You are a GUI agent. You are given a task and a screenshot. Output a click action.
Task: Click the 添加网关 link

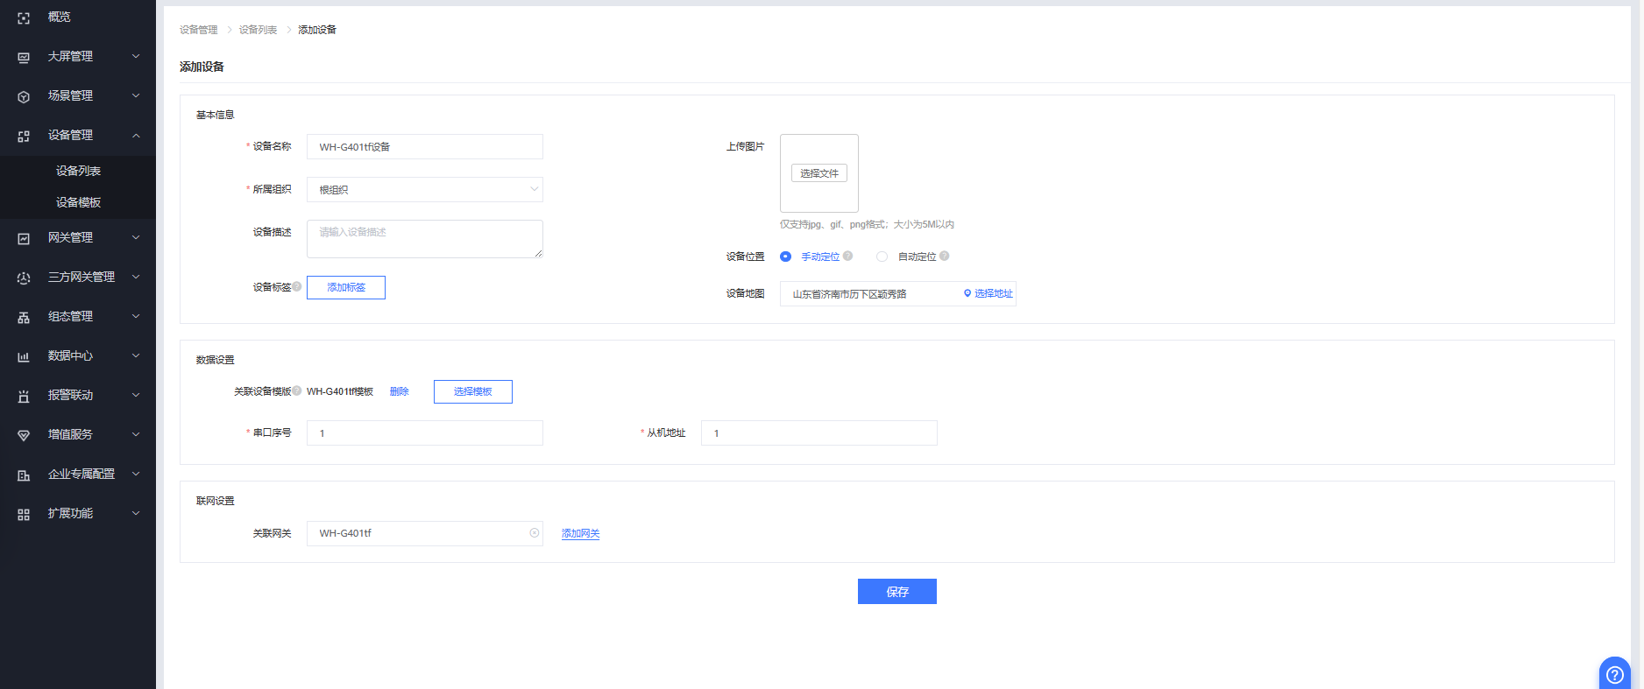click(580, 533)
